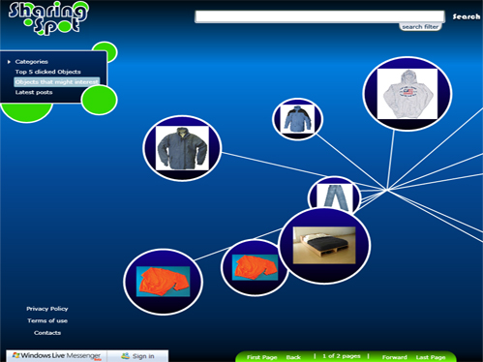Open the gray hoodie sweatshirt bubble
The height and width of the screenshot is (362, 483).
(408, 94)
